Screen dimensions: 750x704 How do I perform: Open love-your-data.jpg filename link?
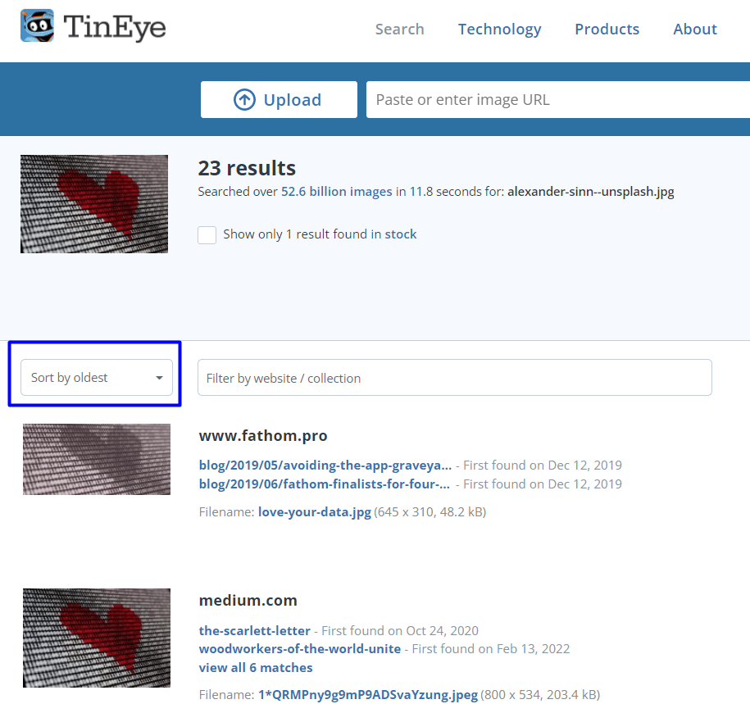coord(314,512)
